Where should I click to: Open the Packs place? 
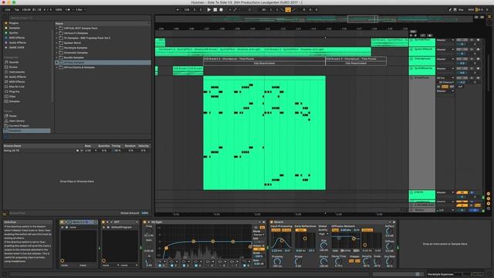click(12, 116)
